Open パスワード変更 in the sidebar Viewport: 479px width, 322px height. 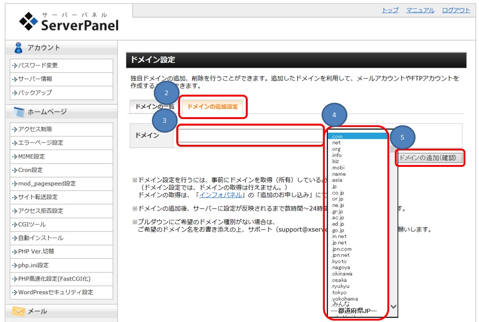coord(38,66)
